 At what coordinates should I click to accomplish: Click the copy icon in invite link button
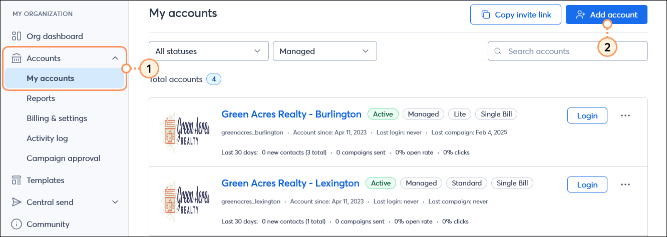point(485,14)
